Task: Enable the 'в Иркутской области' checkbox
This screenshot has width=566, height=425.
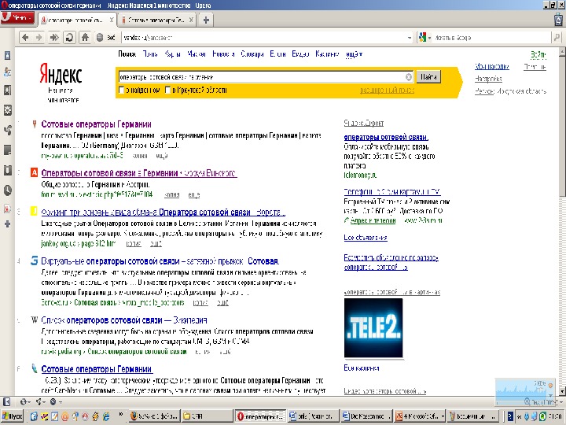Action: pyautogui.click(x=168, y=90)
